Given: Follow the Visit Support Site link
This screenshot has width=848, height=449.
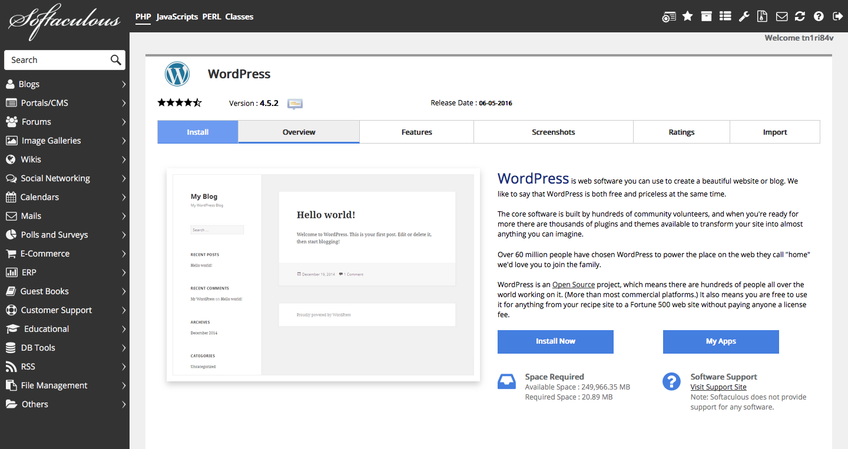Looking at the screenshot, I should (x=718, y=387).
